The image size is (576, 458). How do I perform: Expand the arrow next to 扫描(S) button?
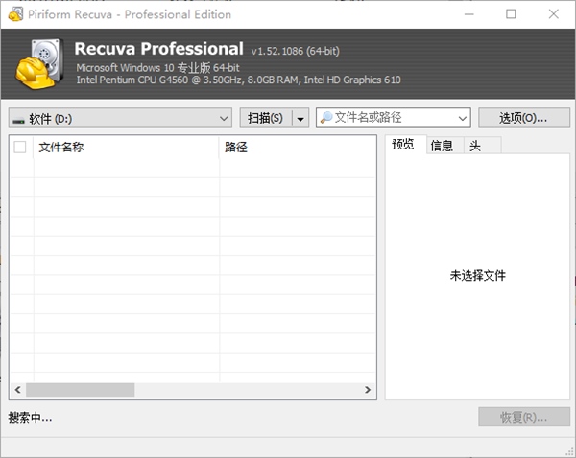300,119
